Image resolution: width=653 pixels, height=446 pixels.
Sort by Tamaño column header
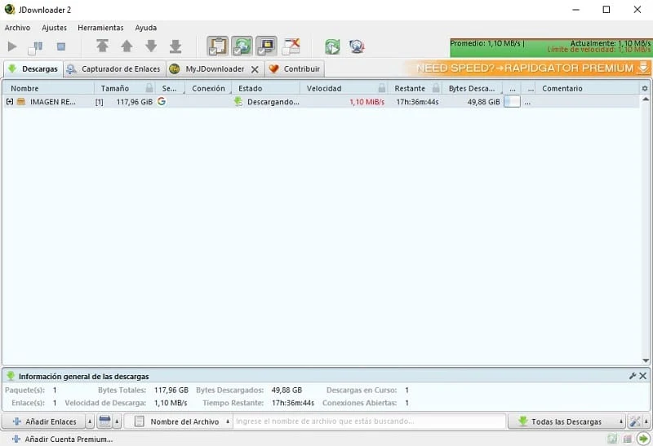point(115,88)
